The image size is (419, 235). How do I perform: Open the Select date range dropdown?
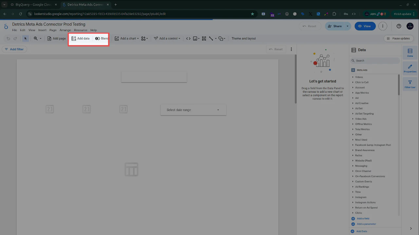[193, 110]
